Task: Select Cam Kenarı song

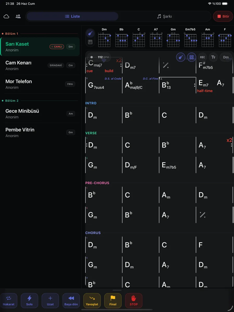Action: tap(40, 66)
